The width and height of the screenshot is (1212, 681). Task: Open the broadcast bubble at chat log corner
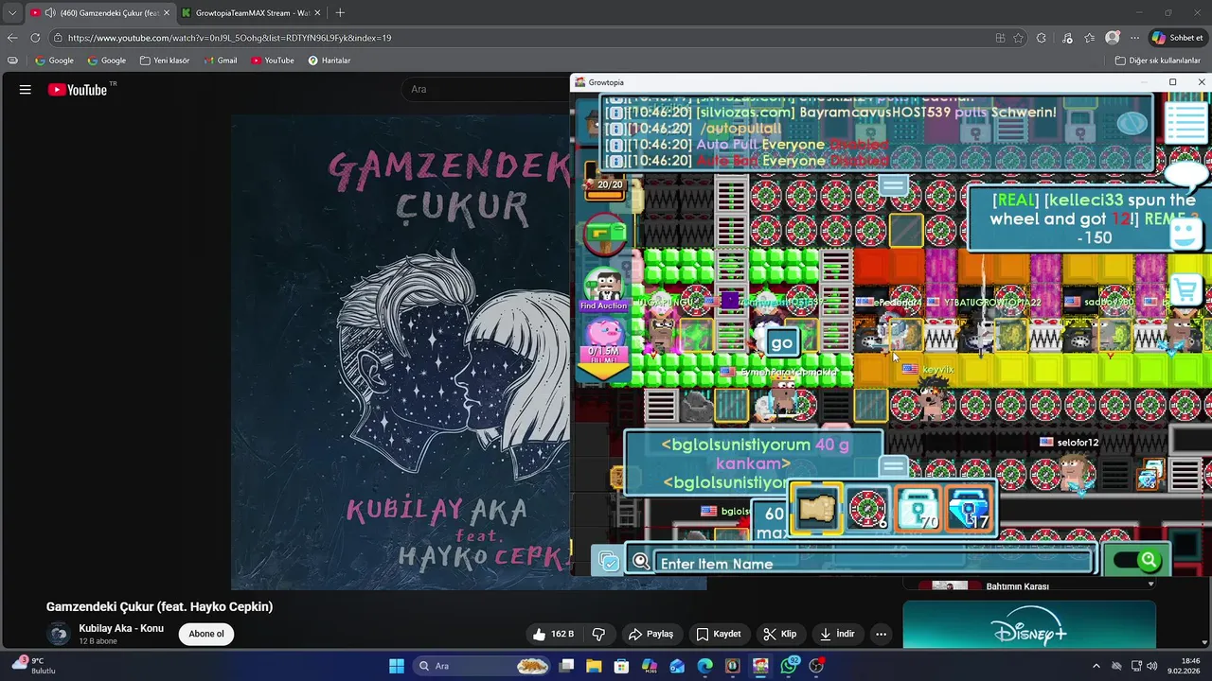click(x=1132, y=123)
